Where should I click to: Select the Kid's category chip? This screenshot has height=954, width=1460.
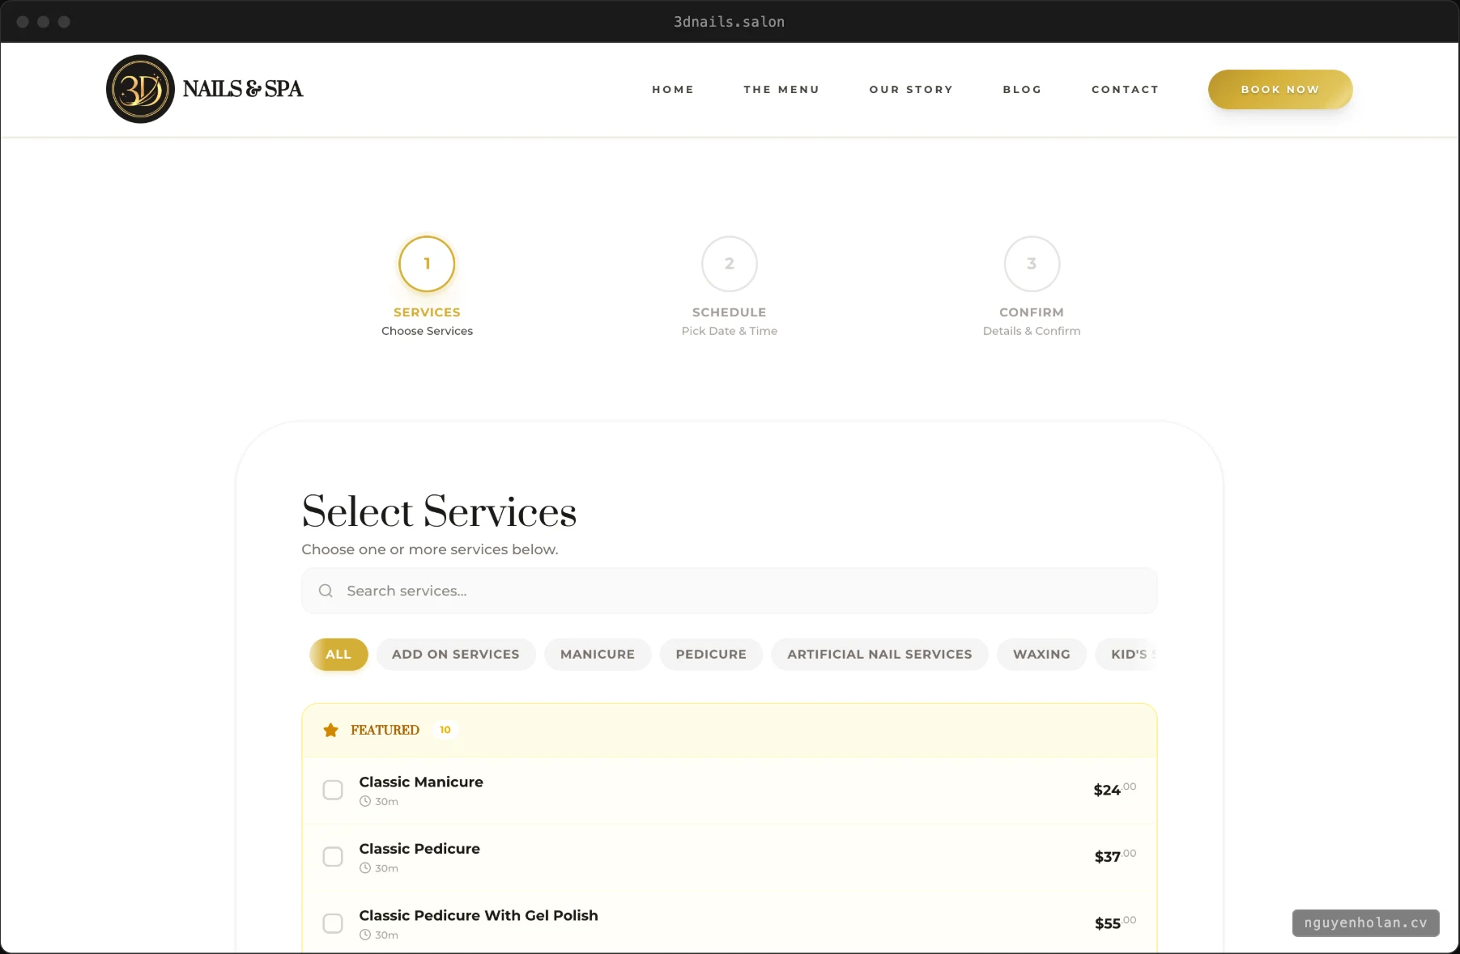1126,654
